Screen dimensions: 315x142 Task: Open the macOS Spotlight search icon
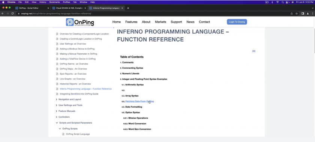click(x=283, y=2)
